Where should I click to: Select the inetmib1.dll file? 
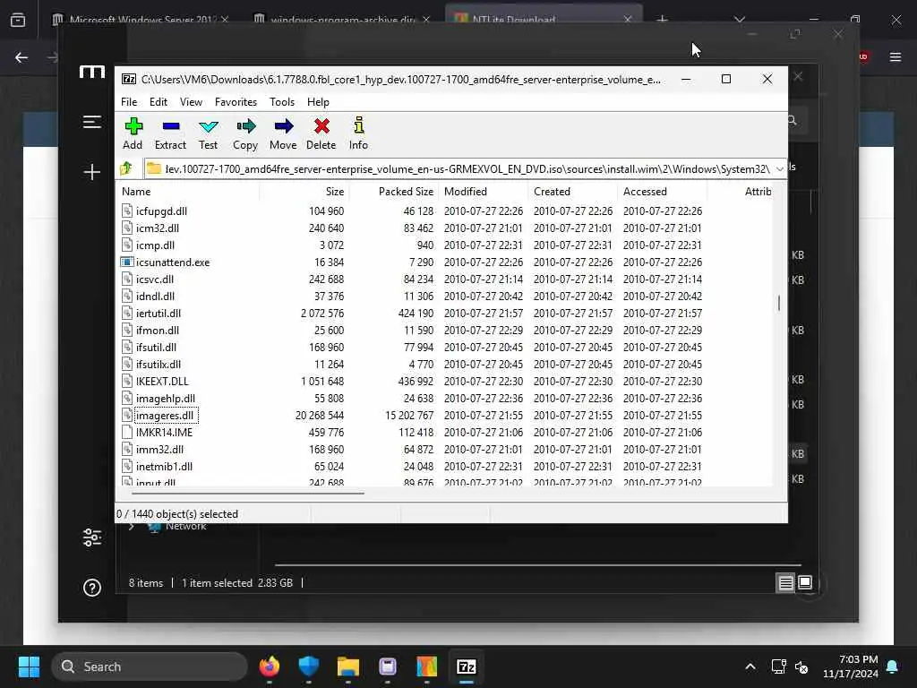[165, 466]
